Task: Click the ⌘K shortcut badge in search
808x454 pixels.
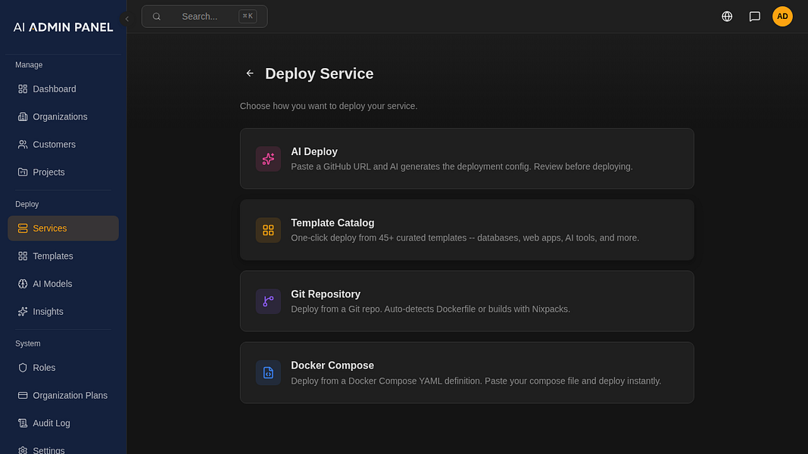Action: pos(248,17)
